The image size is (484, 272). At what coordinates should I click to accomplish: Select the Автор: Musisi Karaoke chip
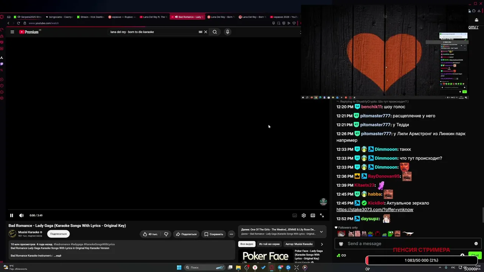click(299, 244)
